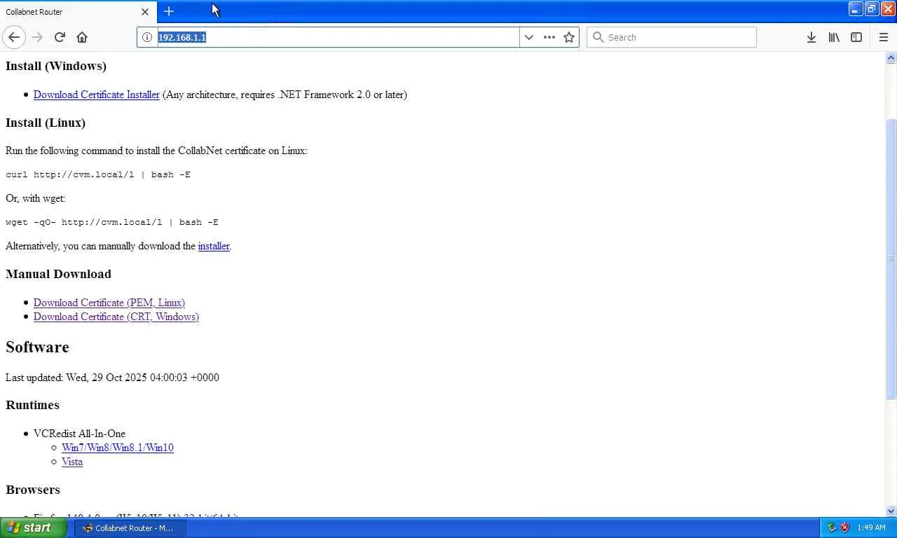
Task: Focus the Search box
Action: (671, 37)
